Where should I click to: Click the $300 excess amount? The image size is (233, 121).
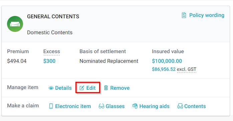(x=49, y=61)
